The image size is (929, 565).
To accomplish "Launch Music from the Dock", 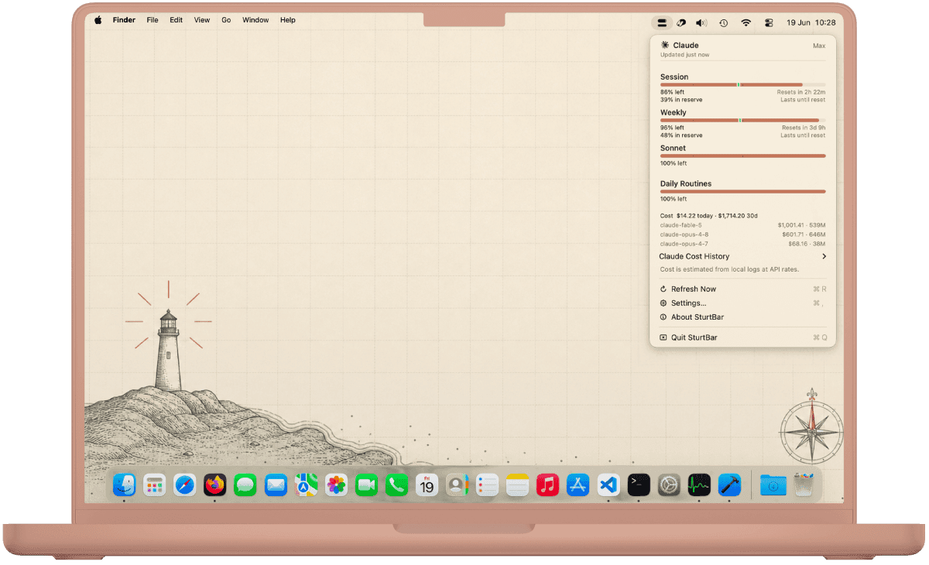I will click(x=547, y=485).
